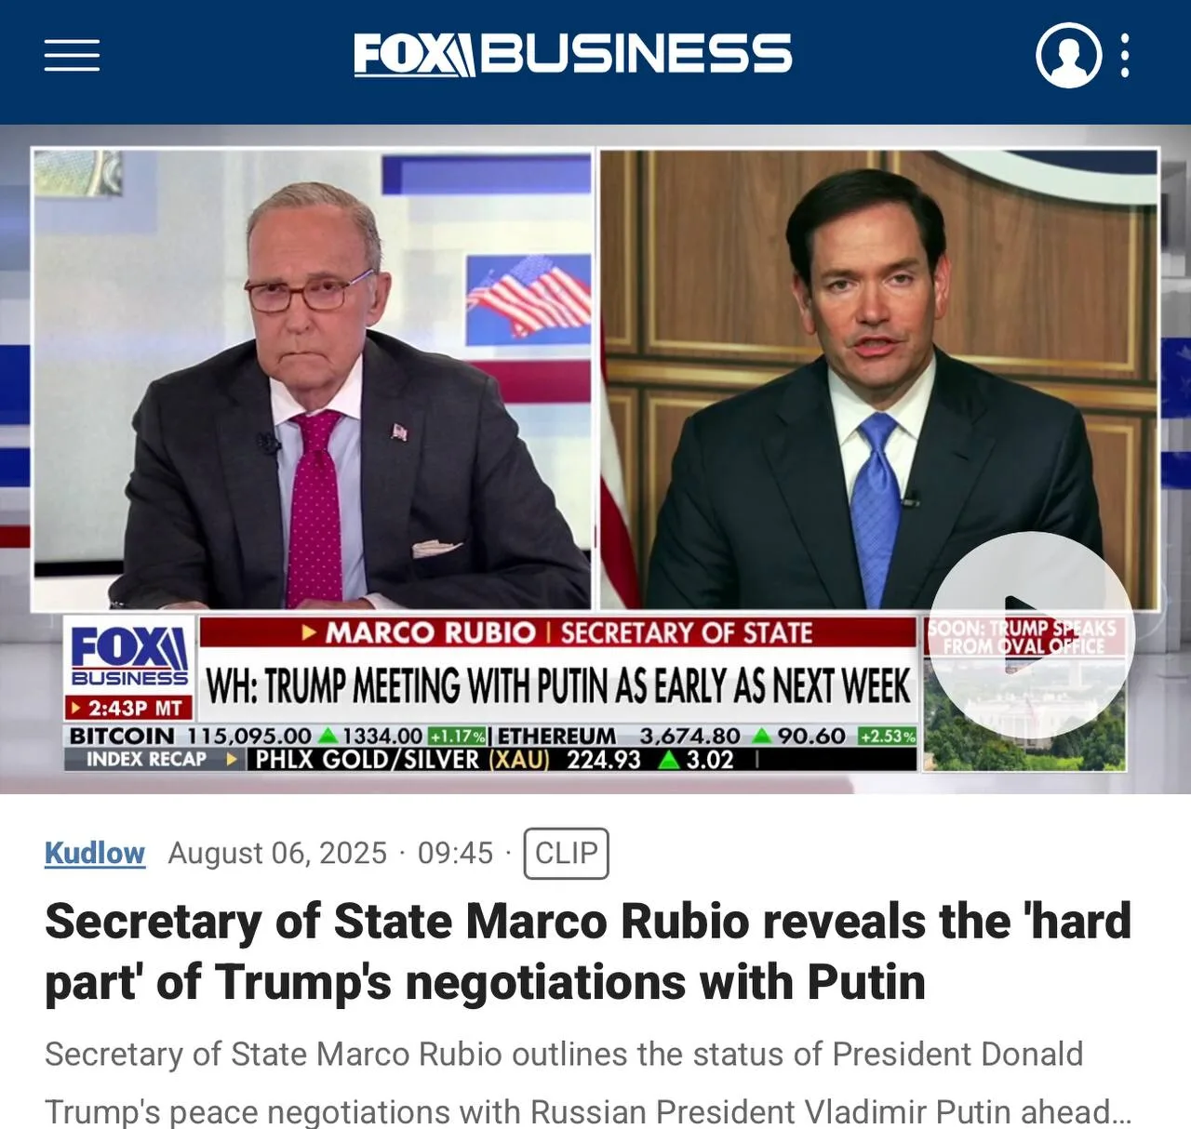Open the Kudlow show link
This screenshot has width=1191, height=1129.
pyautogui.click(x=95, y=853)
